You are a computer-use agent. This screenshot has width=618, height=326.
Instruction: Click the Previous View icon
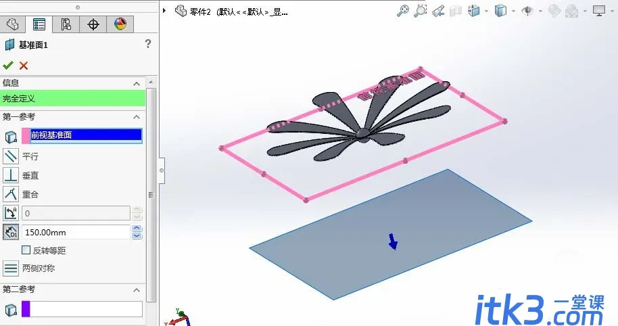click(x=438, y=11)
